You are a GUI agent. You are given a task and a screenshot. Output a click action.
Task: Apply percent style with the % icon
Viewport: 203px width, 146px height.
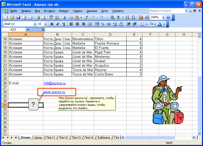point(103,24)
